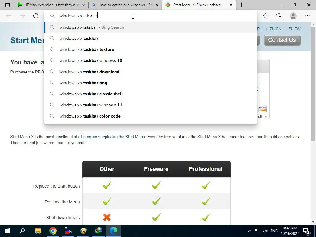
Task: Click the browser Forward arrow
Action: pos(22,16)
